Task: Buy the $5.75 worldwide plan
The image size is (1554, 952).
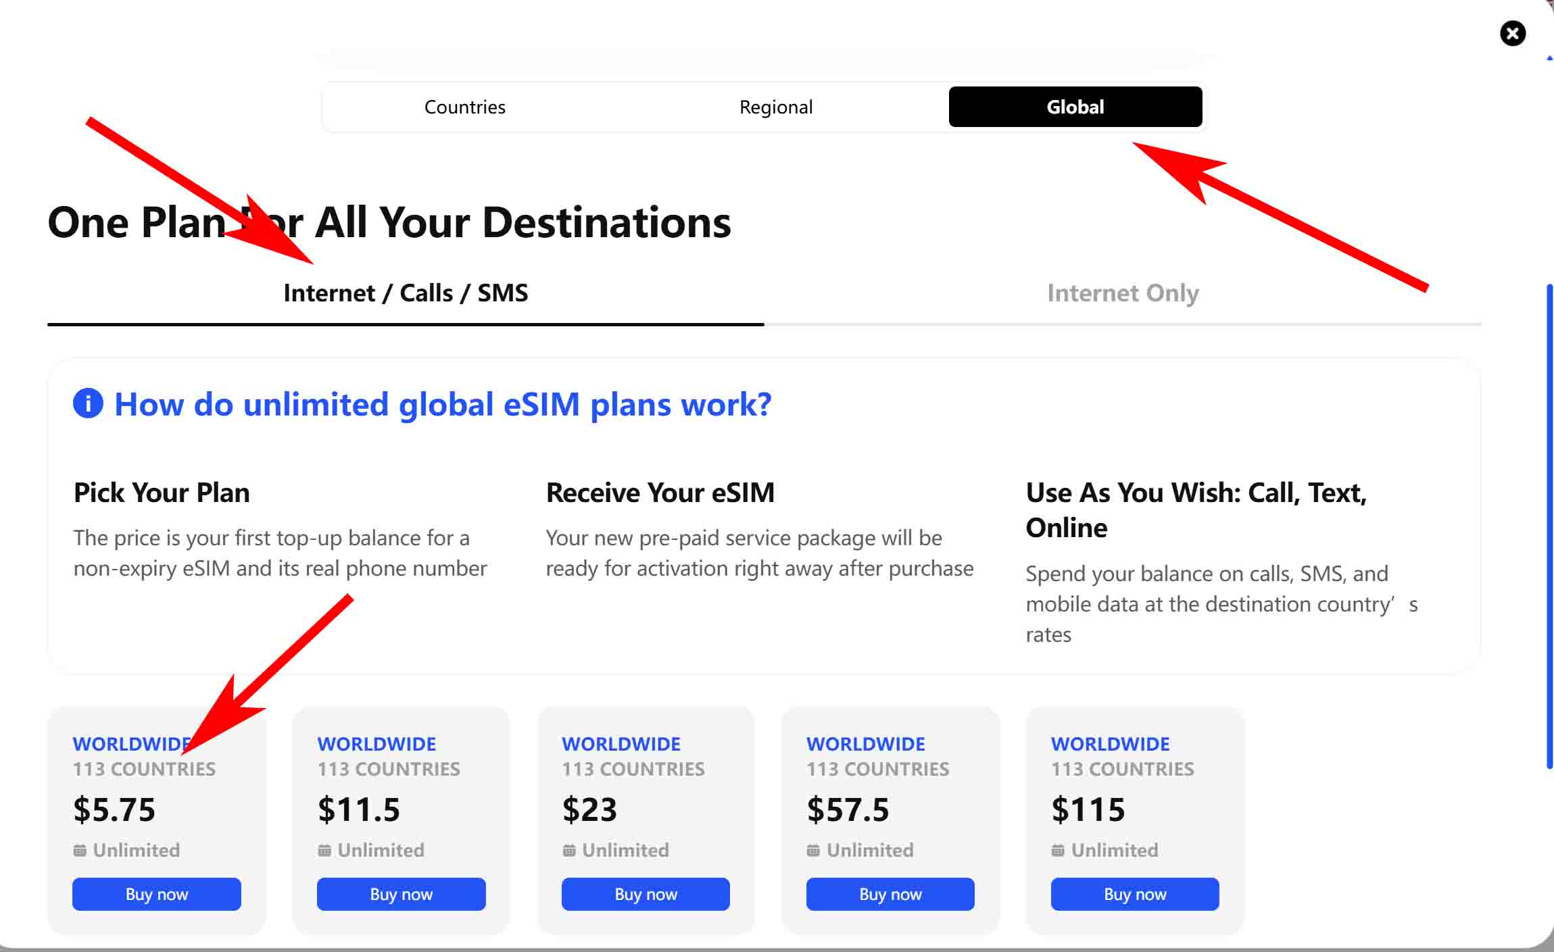Action: 157,894
